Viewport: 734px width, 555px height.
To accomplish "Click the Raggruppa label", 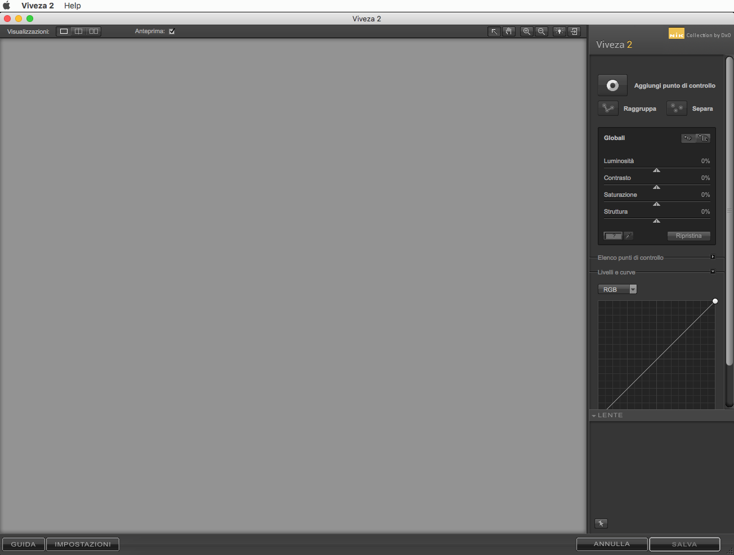I will tap(640, 109).
